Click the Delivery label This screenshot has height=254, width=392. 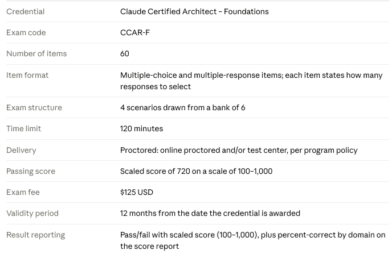21,151
